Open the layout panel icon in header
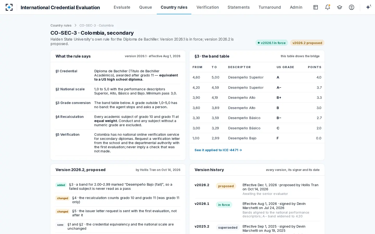This screenshot has width=375, height=234. 316,7
